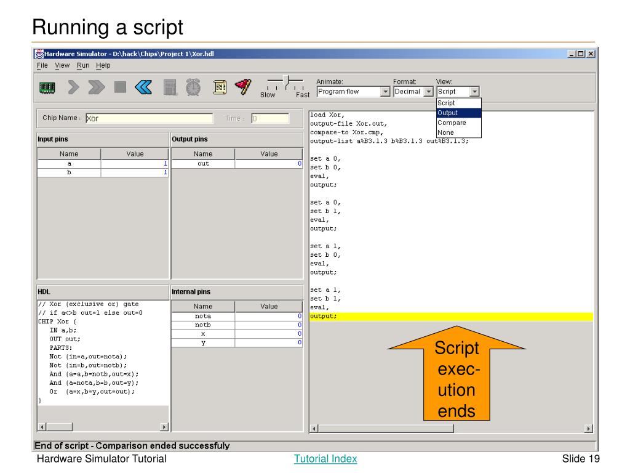Click the Eval calculator icon
The height and width of the screenshot is (473, 630).
170,87
